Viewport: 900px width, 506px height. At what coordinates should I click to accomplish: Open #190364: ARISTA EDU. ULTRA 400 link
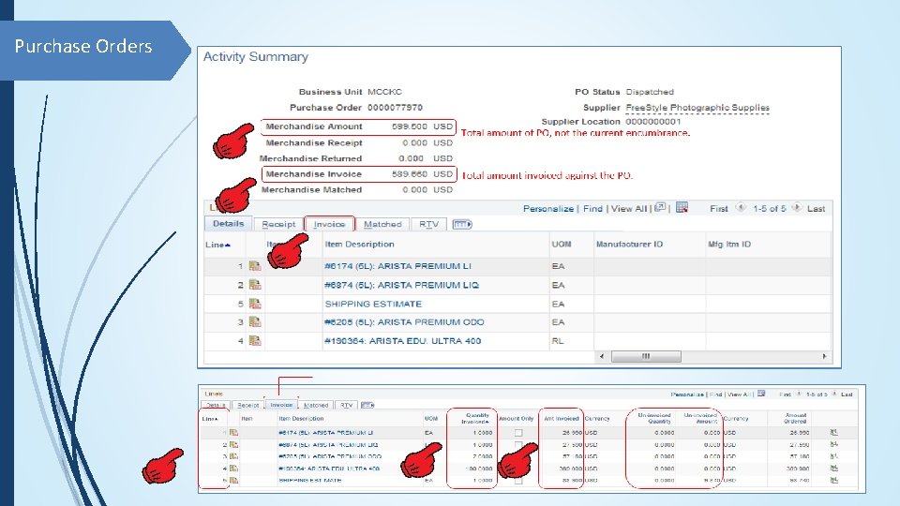pyautogui.click(x=402, y=341)
